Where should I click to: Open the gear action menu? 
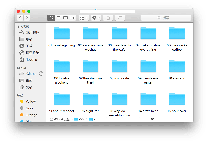(96, 18)
